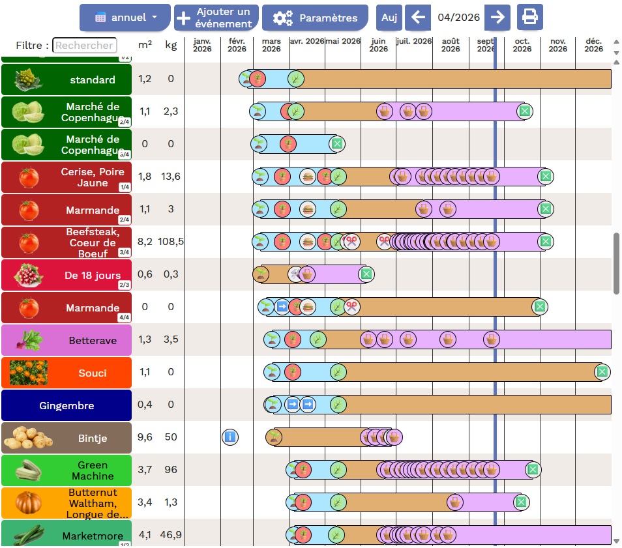
Task: Click the kg column header
Action: coord(171,45)
